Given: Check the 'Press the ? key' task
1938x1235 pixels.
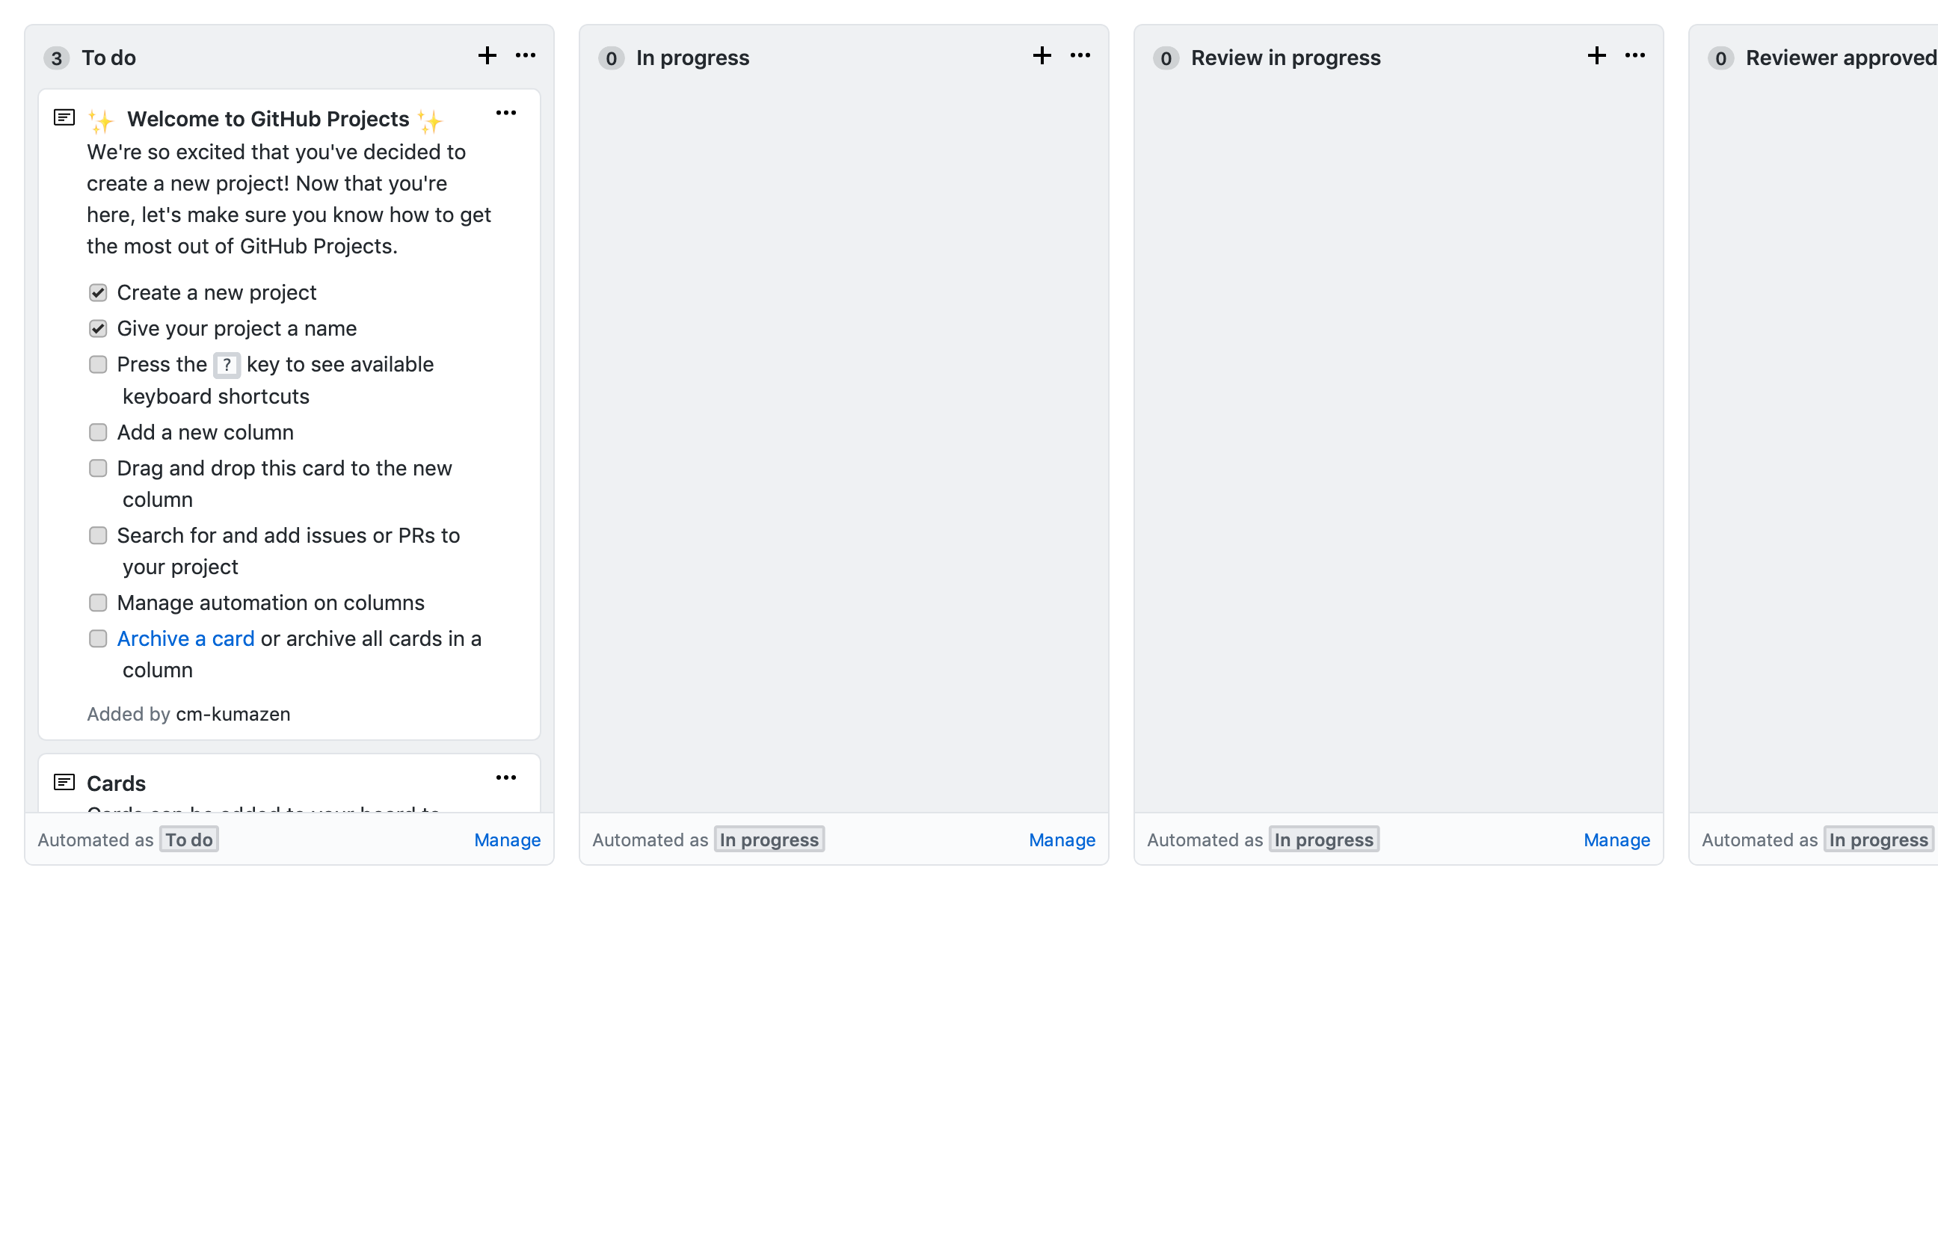Looking at the screenshot, I should point(98,366).
